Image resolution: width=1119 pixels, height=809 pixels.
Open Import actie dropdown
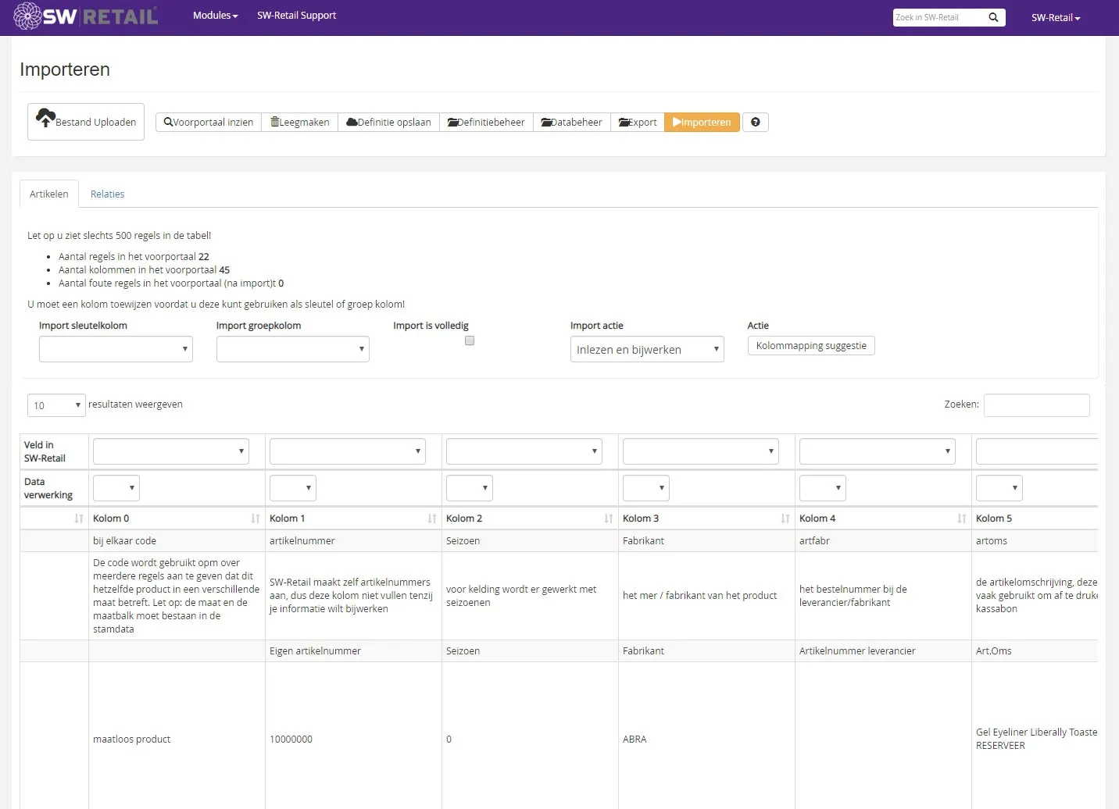[647, 349]
